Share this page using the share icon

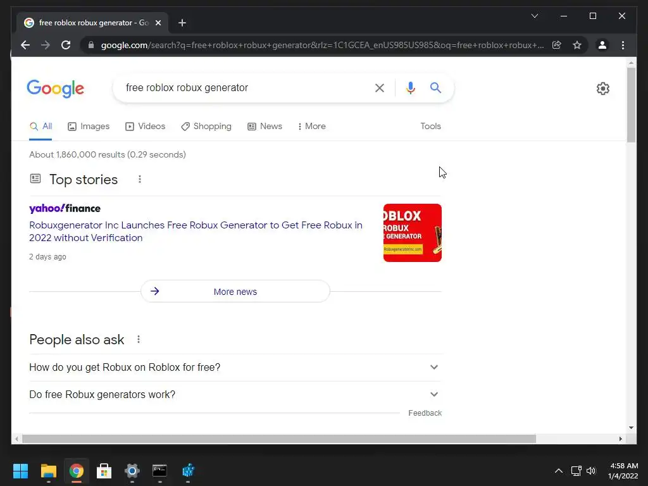557,45
